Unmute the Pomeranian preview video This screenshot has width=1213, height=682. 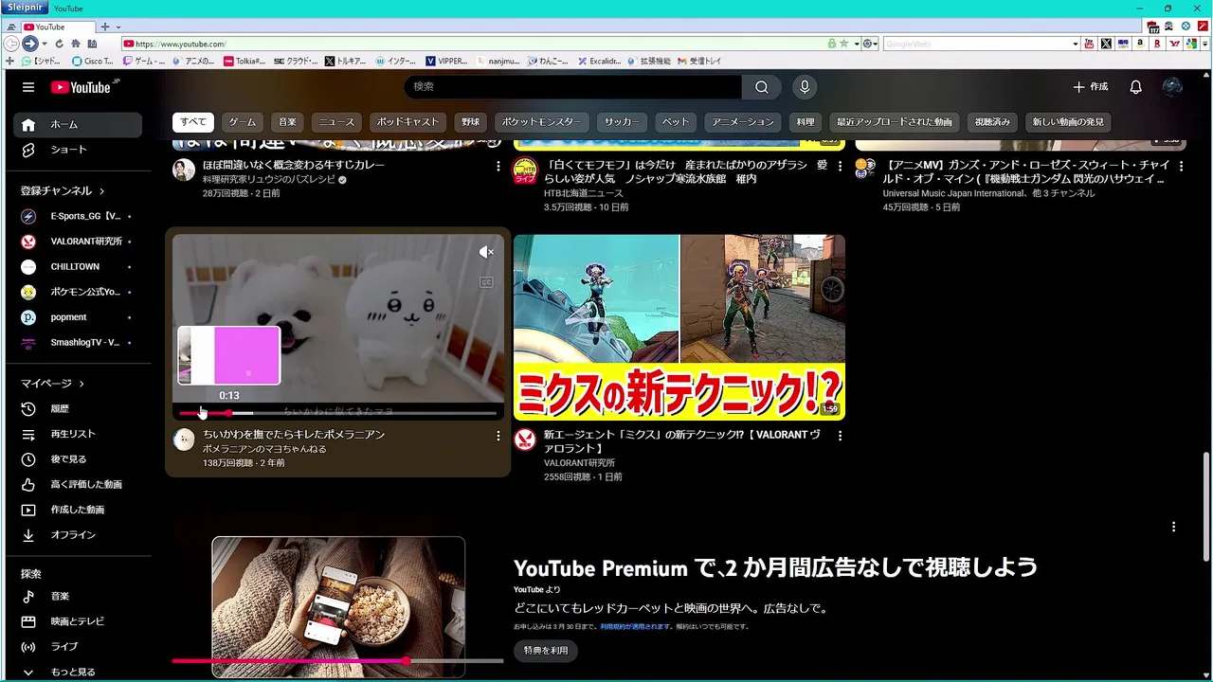coord(486,252)
